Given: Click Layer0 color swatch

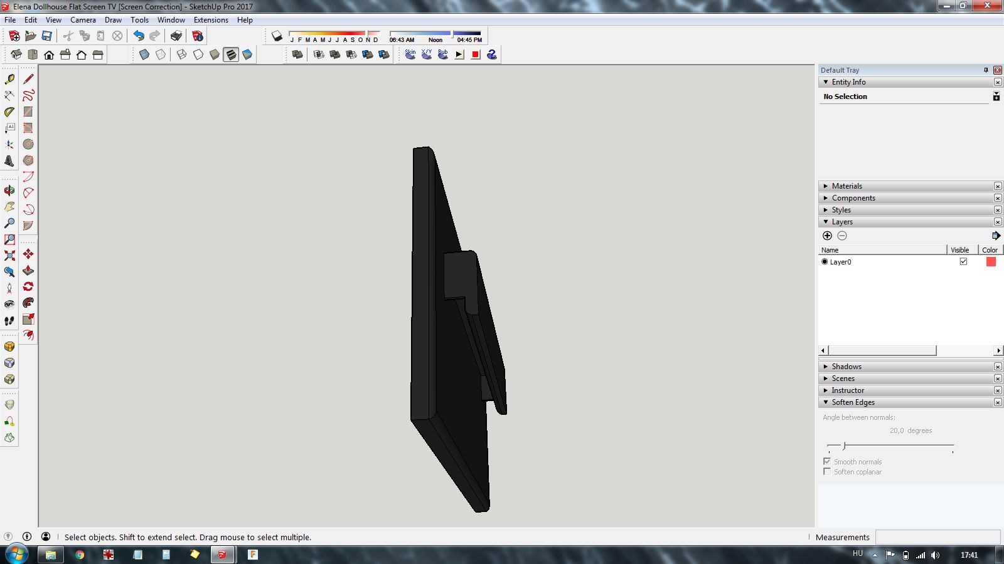Looking at the screenshot, I should click(x=991, y=262).
